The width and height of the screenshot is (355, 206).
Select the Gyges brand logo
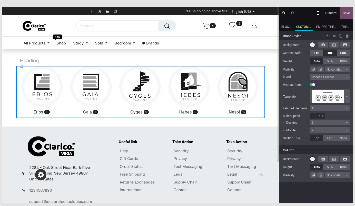pos(140,87)
